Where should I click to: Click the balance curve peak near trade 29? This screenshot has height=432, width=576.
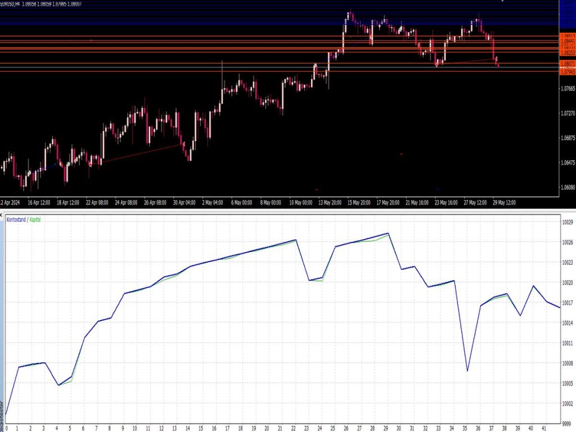(x=387, y=233)
